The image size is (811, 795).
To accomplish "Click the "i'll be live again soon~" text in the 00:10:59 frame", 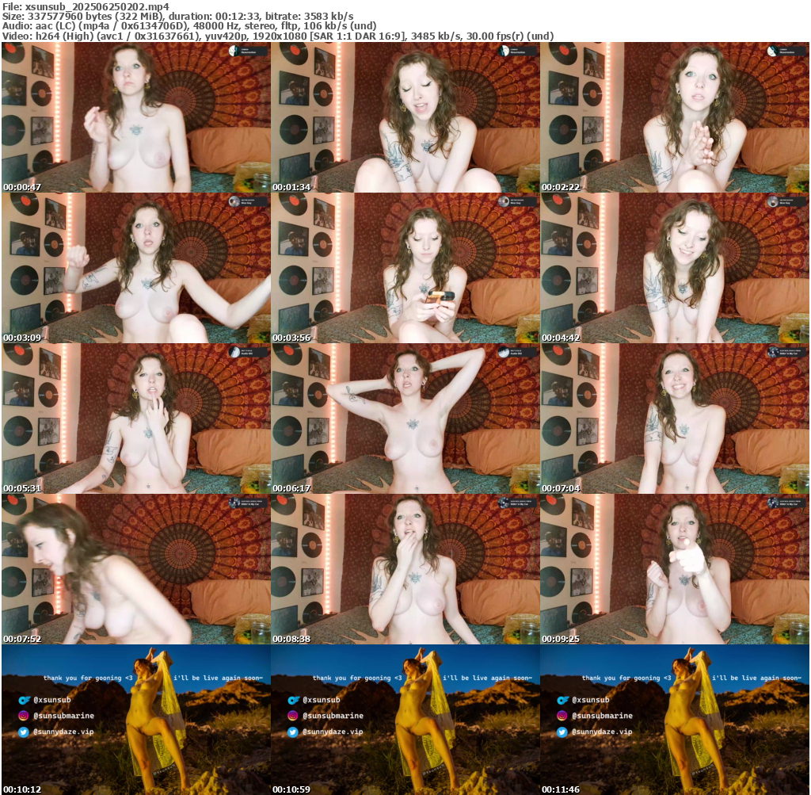I will [487, 678].
